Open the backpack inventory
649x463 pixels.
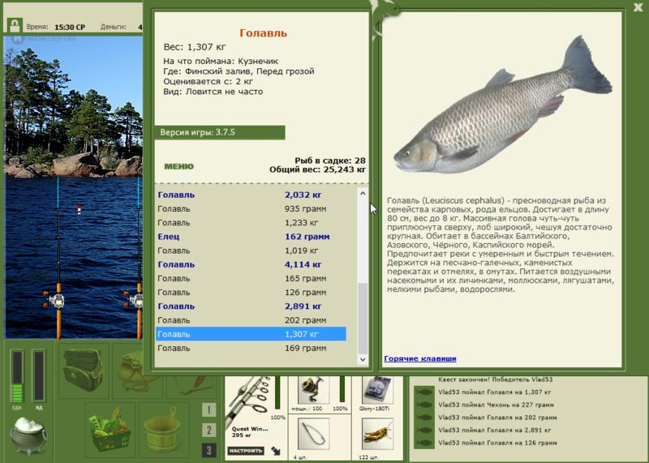pos(84,371)
